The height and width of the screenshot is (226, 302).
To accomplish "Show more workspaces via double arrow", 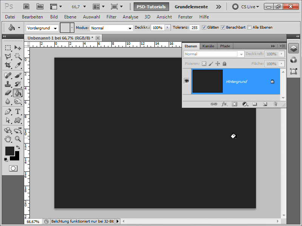I will pos(219,7).
